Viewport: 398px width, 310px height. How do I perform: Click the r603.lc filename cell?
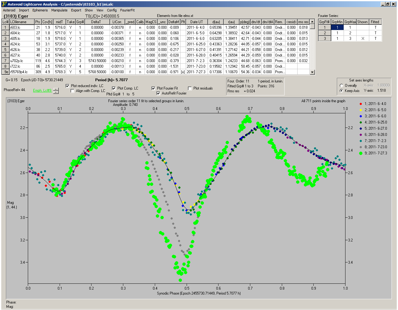(22, 27)
